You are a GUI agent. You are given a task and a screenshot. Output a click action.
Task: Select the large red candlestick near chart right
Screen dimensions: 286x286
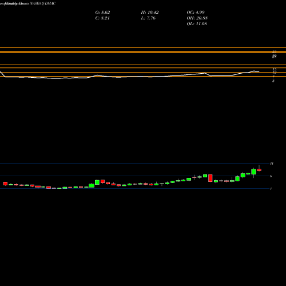[210, 178]
